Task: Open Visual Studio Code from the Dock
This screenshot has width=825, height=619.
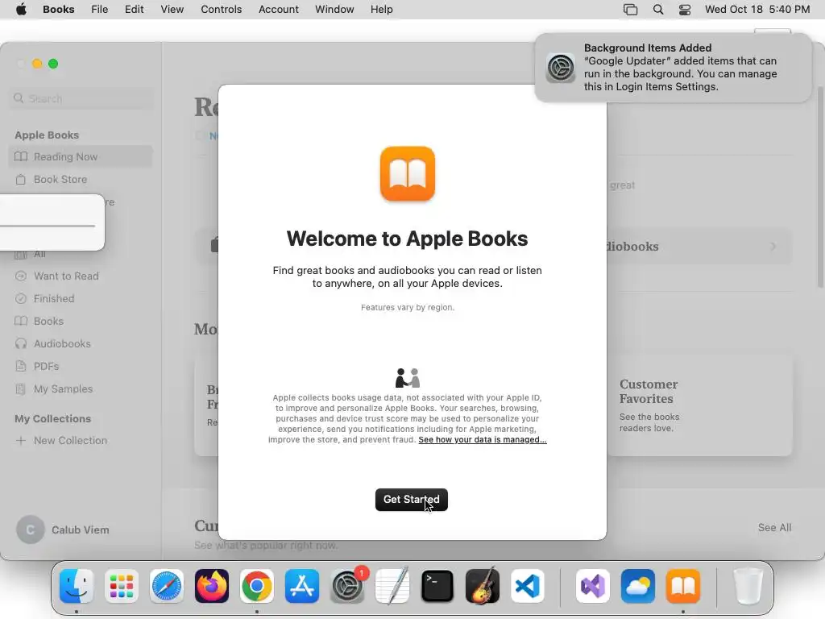Action: coord(527,586)
